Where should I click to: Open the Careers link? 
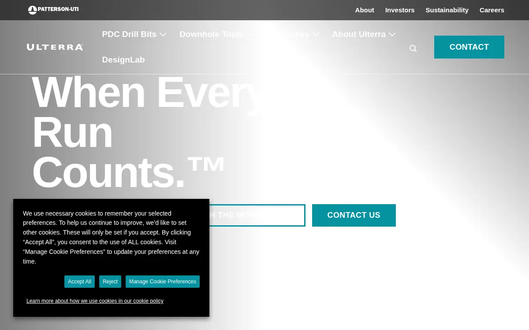click(x=492, y=10)
